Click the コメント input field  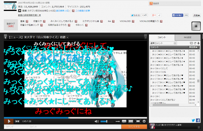(74, 127)
